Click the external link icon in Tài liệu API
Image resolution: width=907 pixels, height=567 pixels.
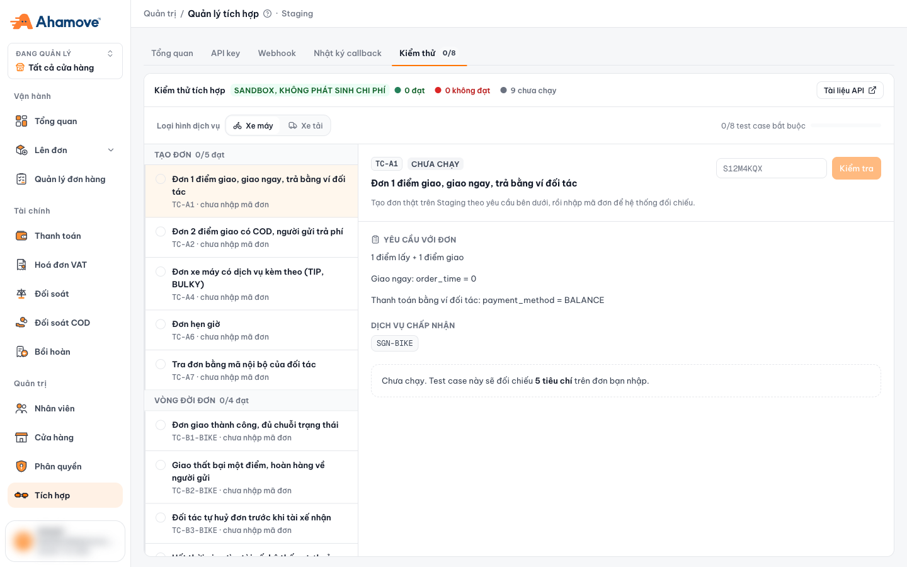872,90
